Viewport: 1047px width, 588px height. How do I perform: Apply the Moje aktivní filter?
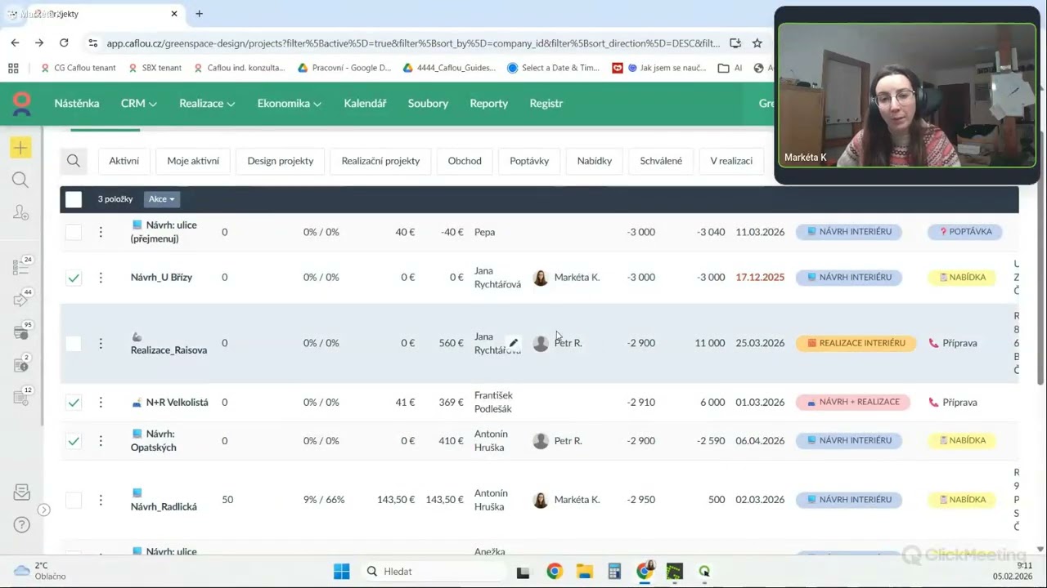coord(193,161)
